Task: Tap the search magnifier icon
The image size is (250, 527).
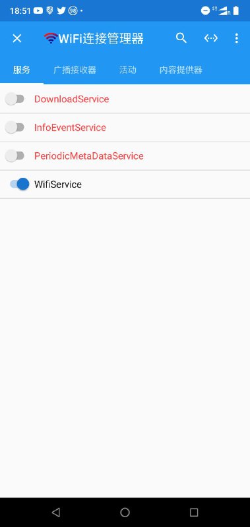Action: (181, 38)
